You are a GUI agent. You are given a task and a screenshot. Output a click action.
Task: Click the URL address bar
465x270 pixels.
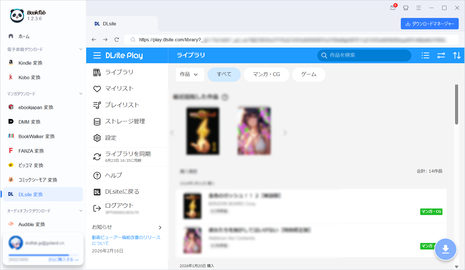click(x=292, y=40)
